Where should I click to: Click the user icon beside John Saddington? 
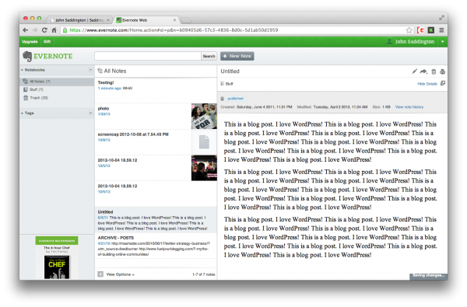[x=389, y=42]
